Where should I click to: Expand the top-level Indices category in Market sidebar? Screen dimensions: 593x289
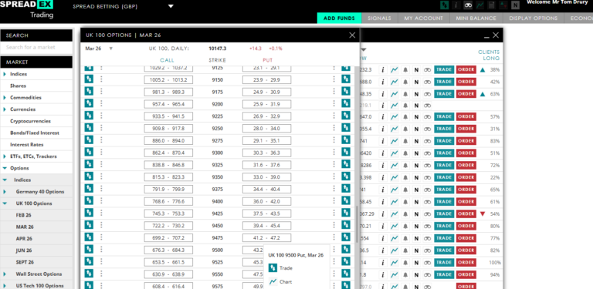[x=5, y=74]
